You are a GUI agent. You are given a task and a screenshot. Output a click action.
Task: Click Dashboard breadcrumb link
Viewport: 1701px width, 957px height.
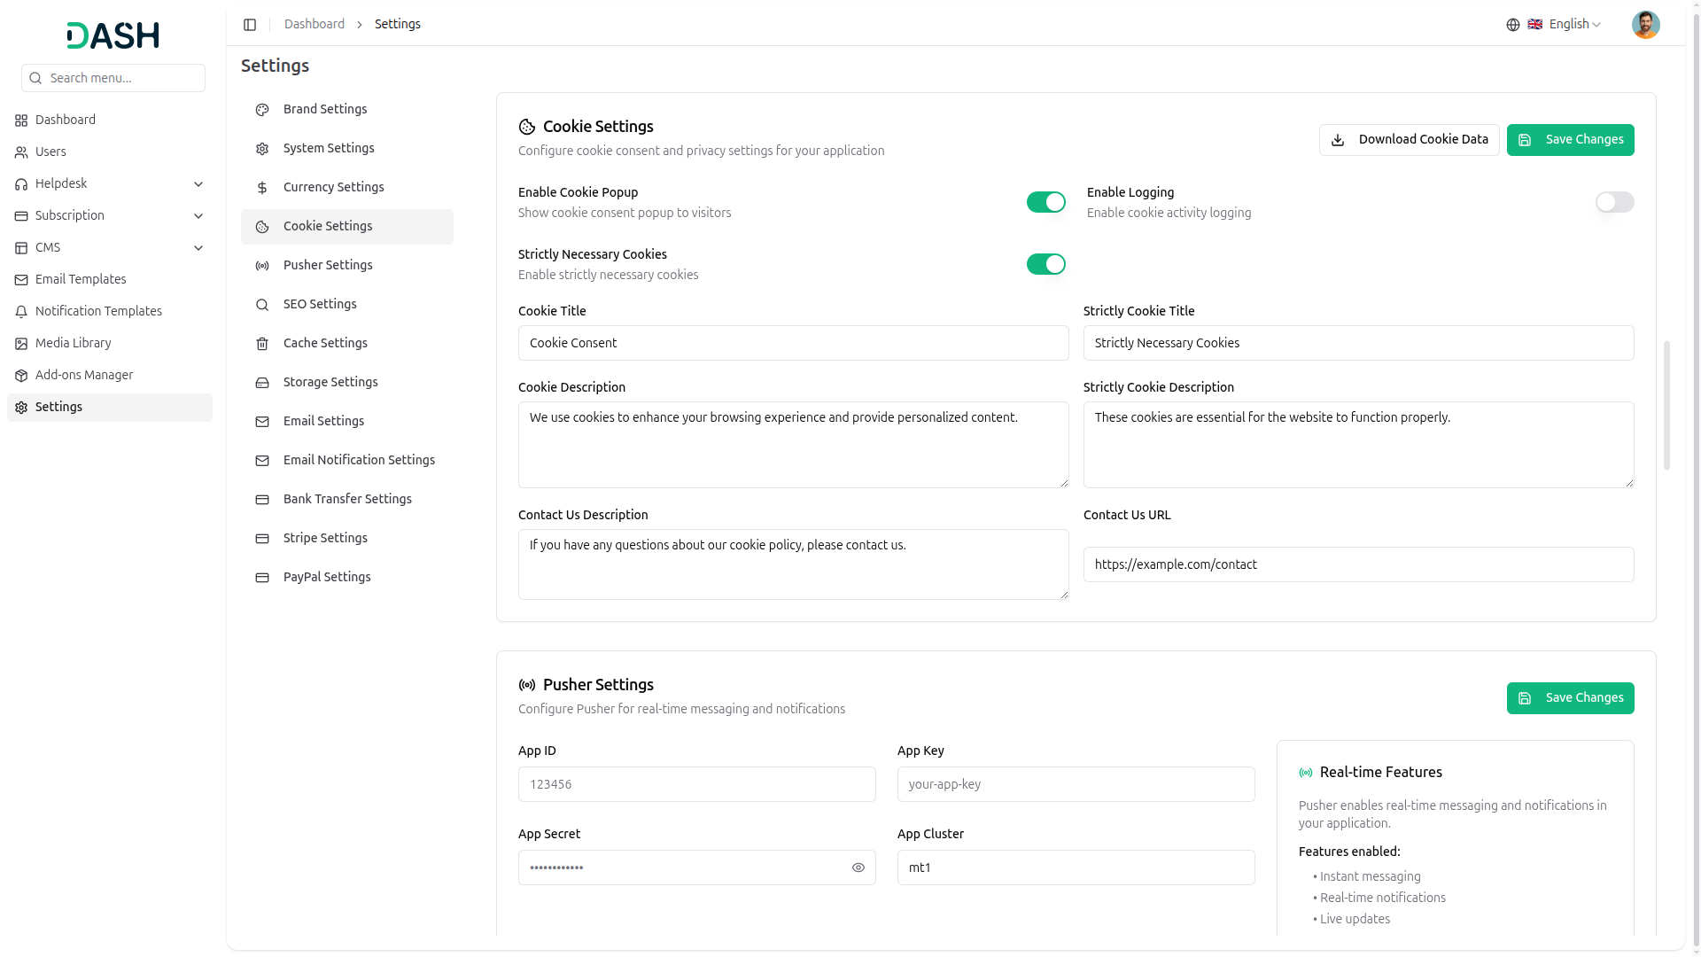click(x=314, y=24)
